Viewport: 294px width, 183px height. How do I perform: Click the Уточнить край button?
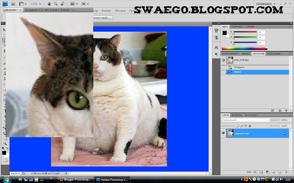coord(103,18)
